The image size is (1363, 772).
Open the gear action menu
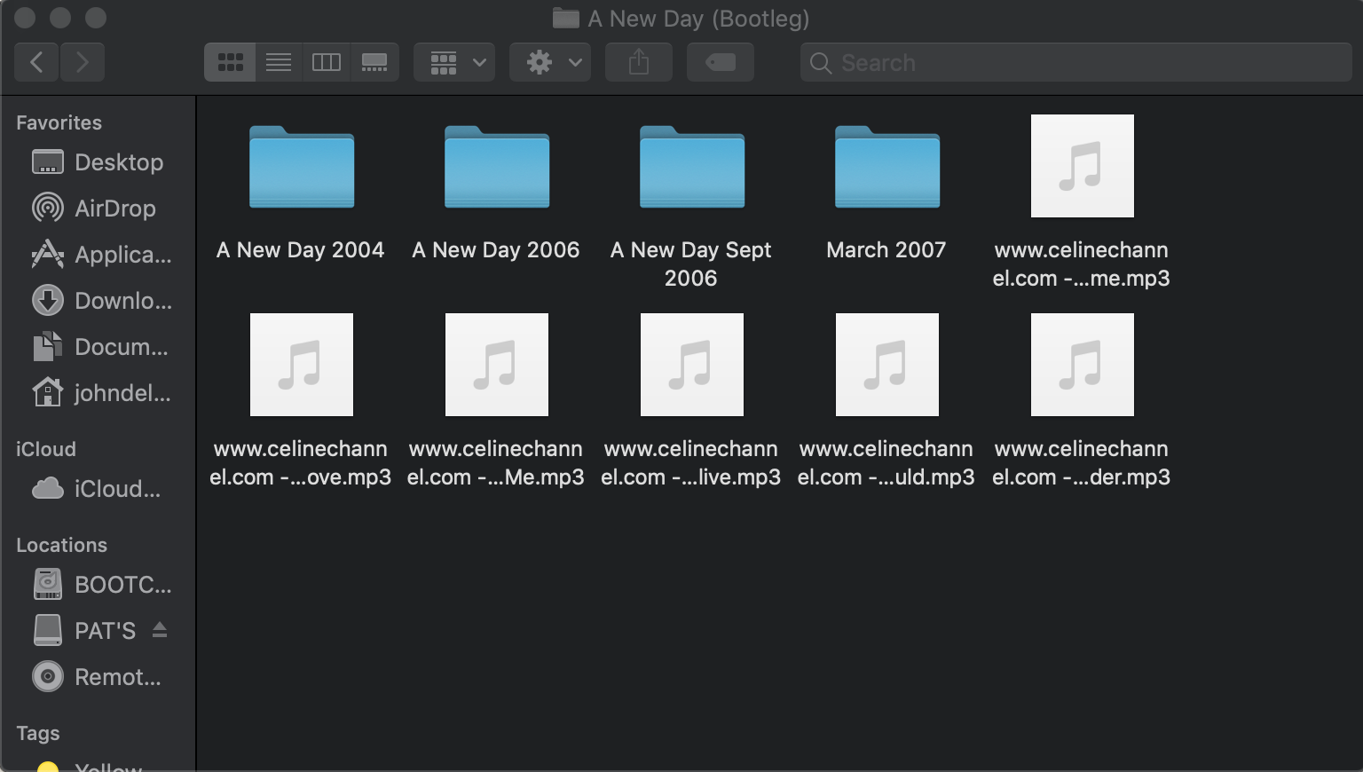(x=550, y=62)
